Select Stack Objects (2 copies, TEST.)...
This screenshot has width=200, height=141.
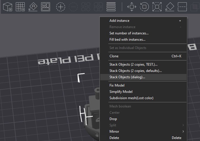point(143,64)
